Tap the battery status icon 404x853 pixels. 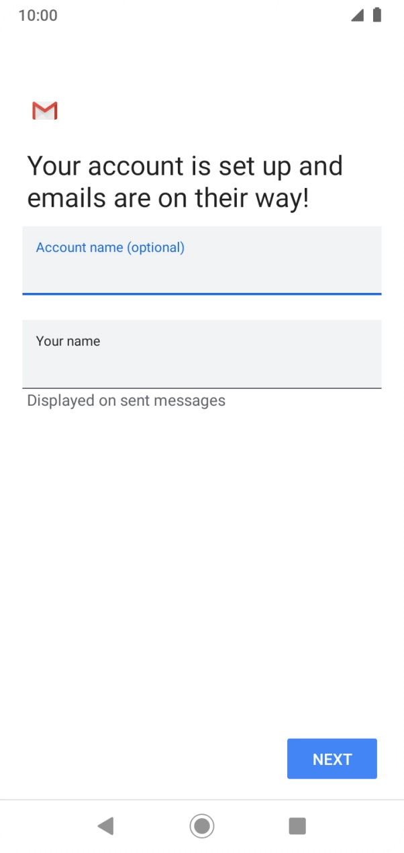point(377,15)
